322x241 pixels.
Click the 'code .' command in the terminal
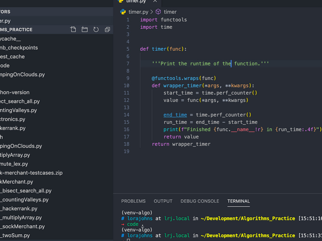tap(135, 224)
